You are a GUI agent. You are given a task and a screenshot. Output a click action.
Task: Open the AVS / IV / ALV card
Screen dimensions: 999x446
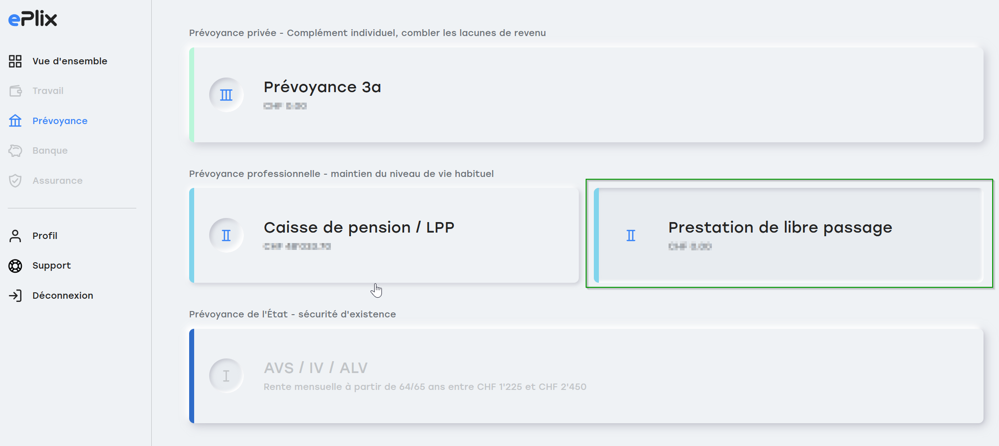tap(586, 376)
